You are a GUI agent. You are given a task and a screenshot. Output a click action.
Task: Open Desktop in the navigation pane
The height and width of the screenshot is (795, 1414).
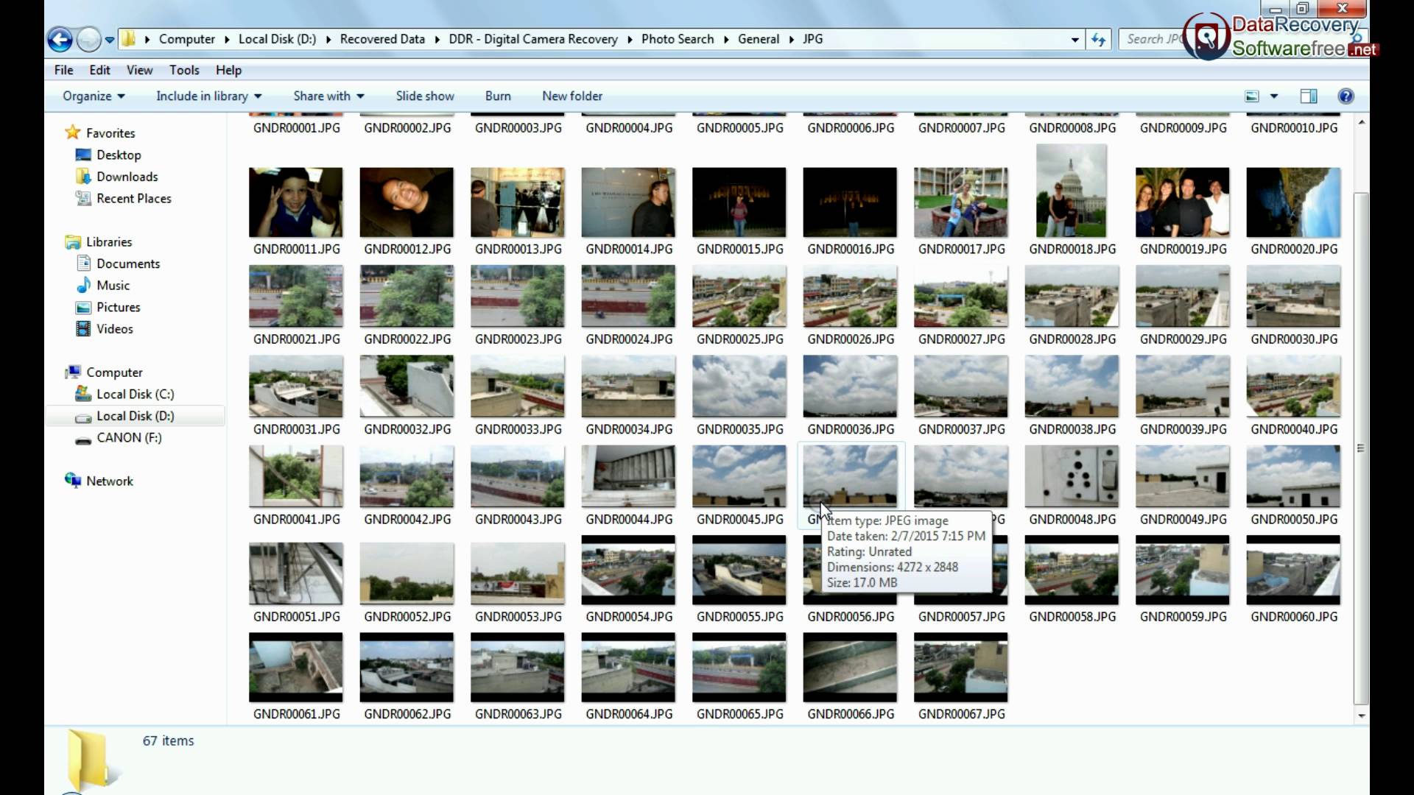[108, 155]
